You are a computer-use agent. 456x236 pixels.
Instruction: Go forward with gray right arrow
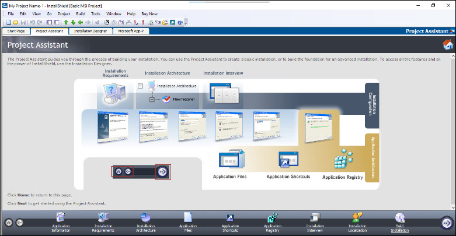coord(88,22)
